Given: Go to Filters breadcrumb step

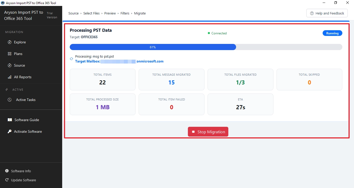Looking at the screenshot, I should click(125, 13).
